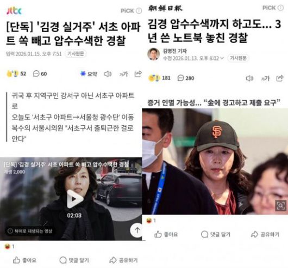The height and width of the screenshot is (268, 288).
Task: Enlarge the photo with the magnifier icon
Action: tap(280, 205)
